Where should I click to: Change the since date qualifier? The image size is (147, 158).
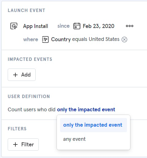tap(63, 26)
